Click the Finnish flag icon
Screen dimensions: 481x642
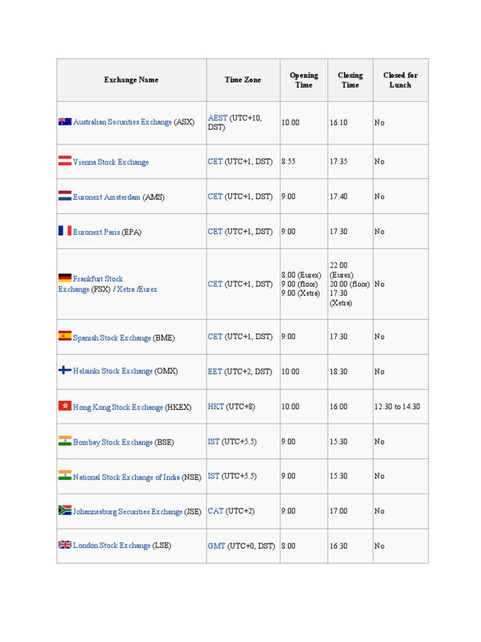65,371
